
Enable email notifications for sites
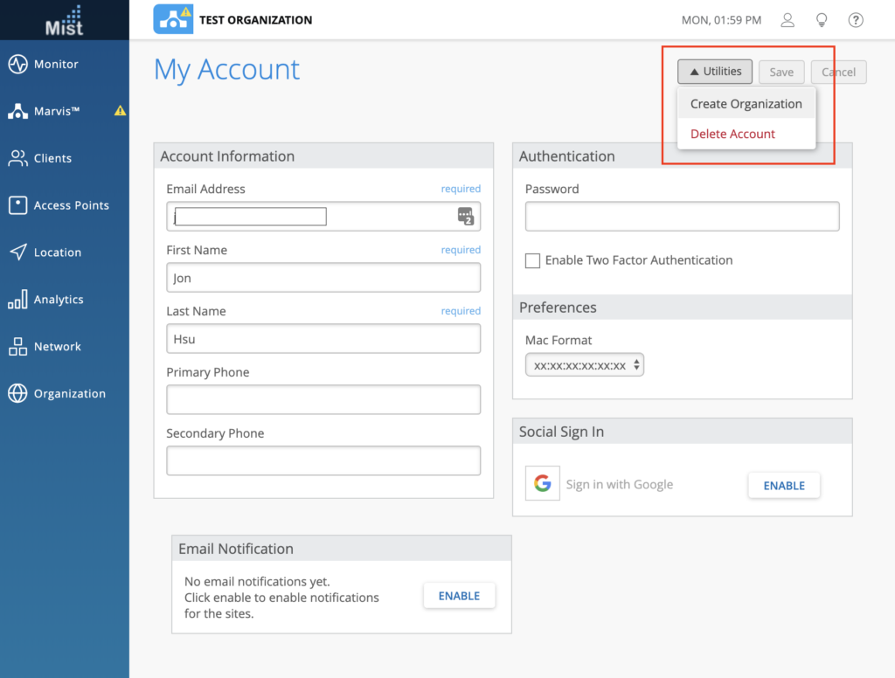pos(459,595)
